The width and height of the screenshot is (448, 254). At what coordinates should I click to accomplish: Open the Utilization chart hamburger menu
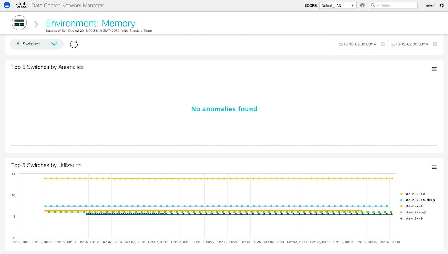(x=434, y=167)
